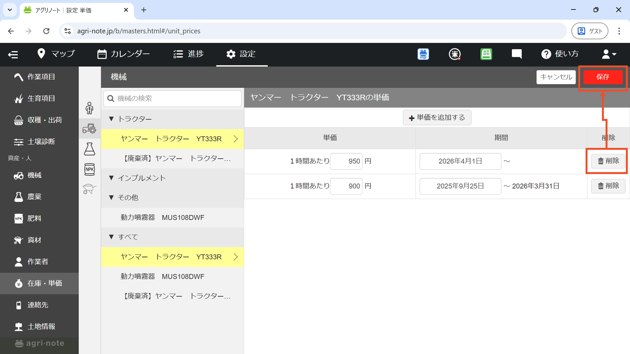This screenshot has width=630, height=354.
Task: Open the tab search dropdown arrow
Action: point(10,10)
